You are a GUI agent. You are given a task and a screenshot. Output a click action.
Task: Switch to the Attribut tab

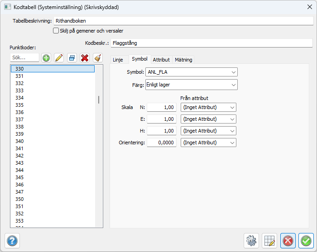(161, 60)
